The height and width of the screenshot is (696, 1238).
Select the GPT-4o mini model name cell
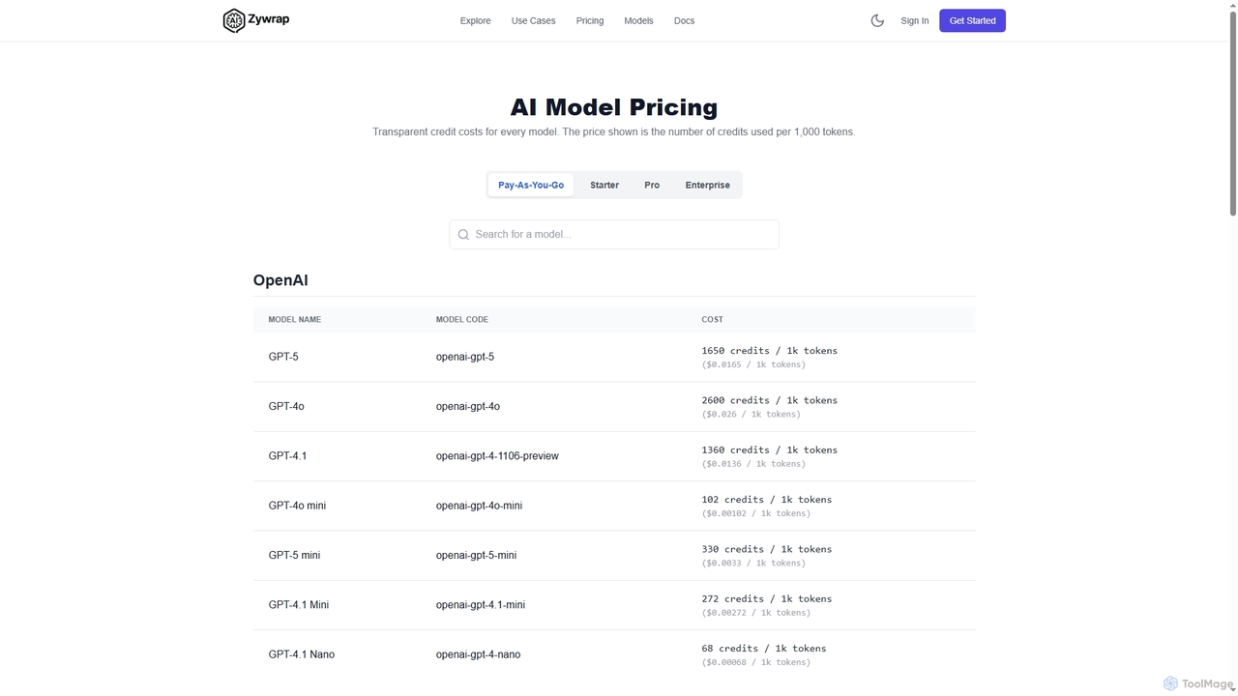297,506
